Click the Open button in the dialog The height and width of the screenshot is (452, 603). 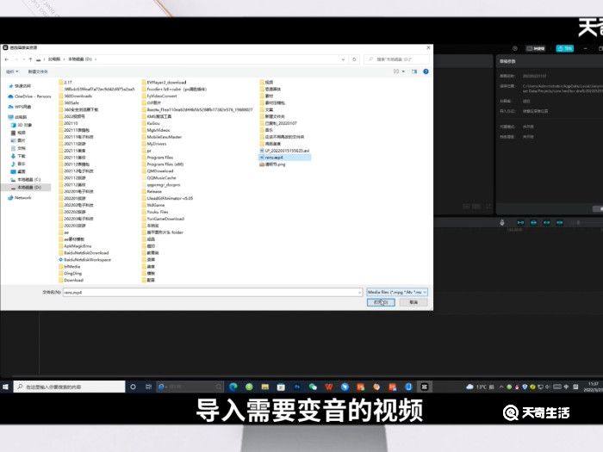coord(381,302)
